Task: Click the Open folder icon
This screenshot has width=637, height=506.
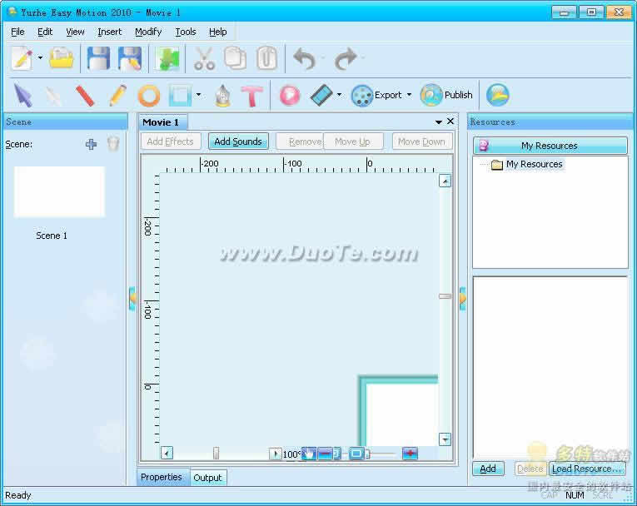Action: [61, 58]
